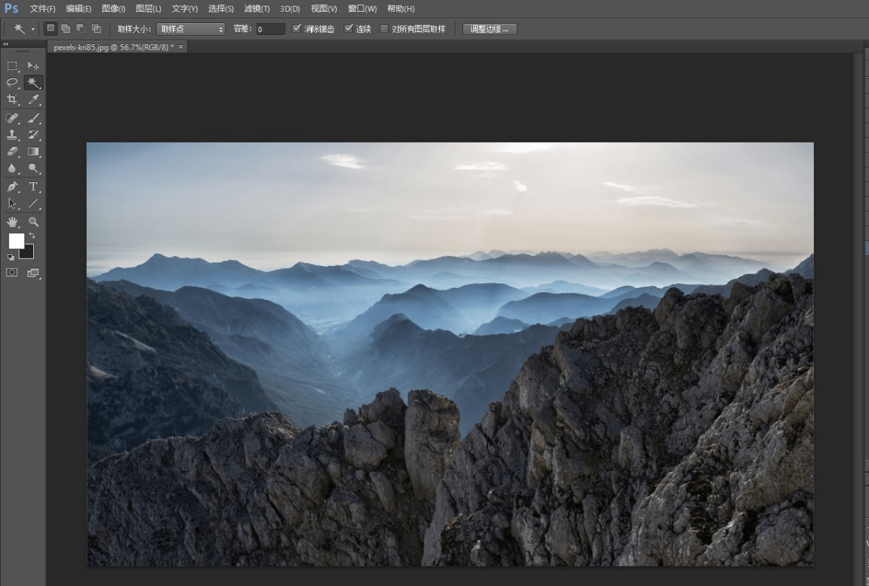This screenshot has width=869, height=586.
Task: Open the tool preset picker arrow
Action: coord(33,29)
